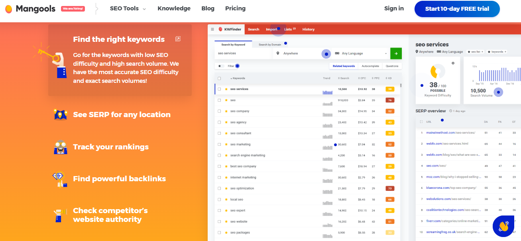Open the KWFinder Lists tab
Viewport: 521px width, 241px height.
coord(290,29)
